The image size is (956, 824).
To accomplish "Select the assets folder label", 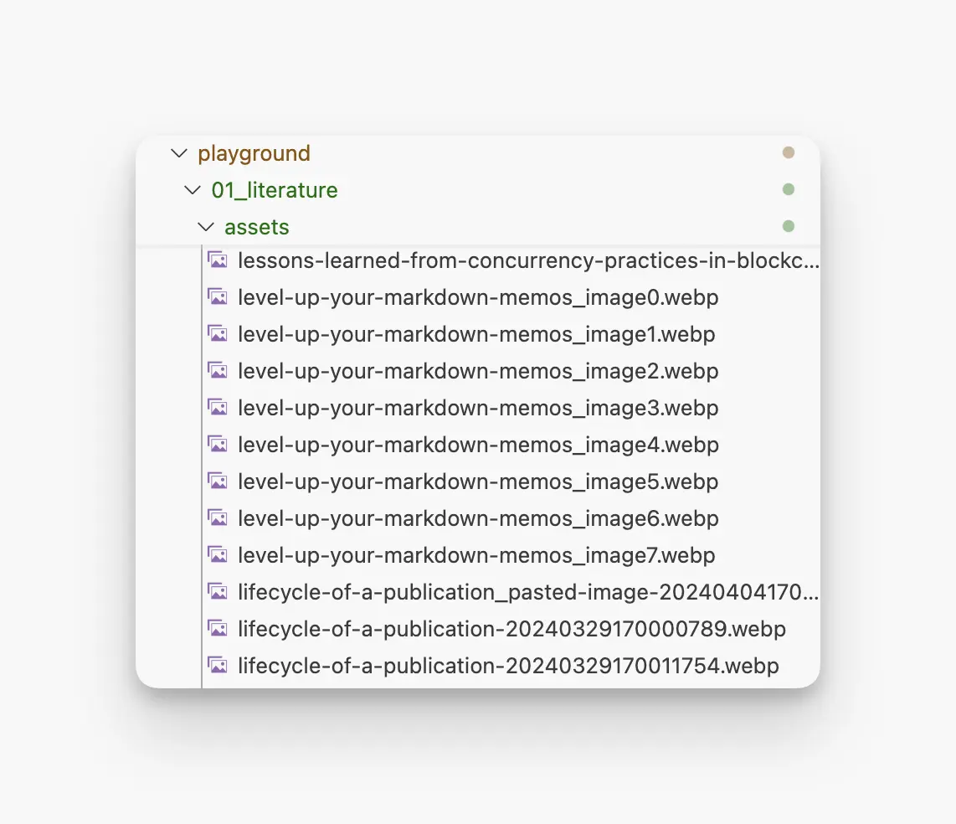I will pos(257,228).
